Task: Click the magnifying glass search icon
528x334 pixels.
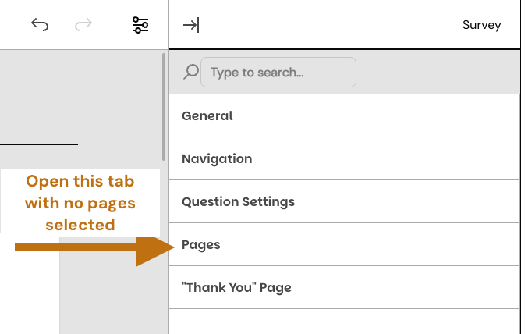Action: point(190,73)
